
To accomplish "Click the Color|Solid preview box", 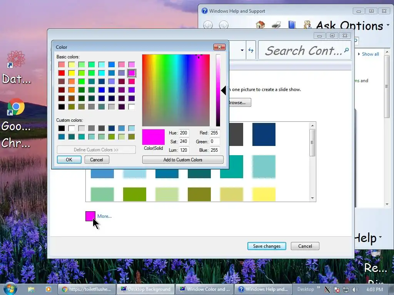I will [x=153, y=137].
